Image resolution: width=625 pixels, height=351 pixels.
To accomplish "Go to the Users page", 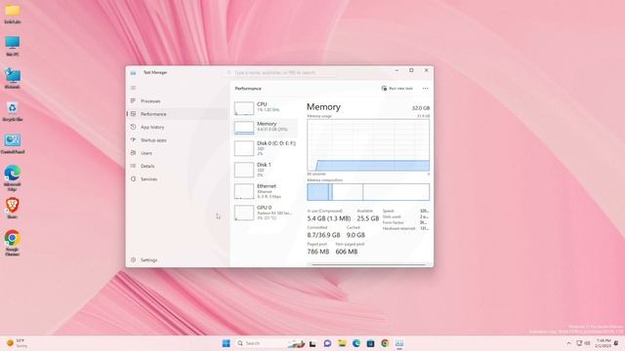I will [178, 153].
